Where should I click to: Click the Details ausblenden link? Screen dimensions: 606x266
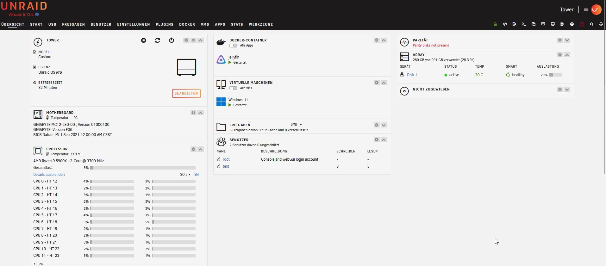[49, 175]
